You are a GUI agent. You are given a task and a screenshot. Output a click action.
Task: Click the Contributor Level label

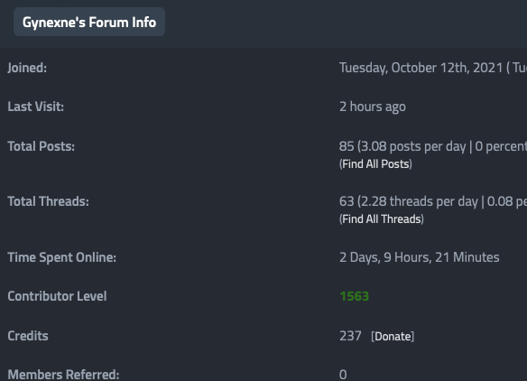coord(57,296)
